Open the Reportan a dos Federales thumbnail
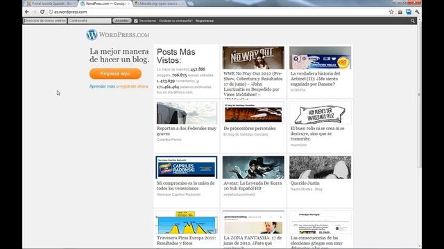Viewport: 444px width, 249px height. [187, 113]
